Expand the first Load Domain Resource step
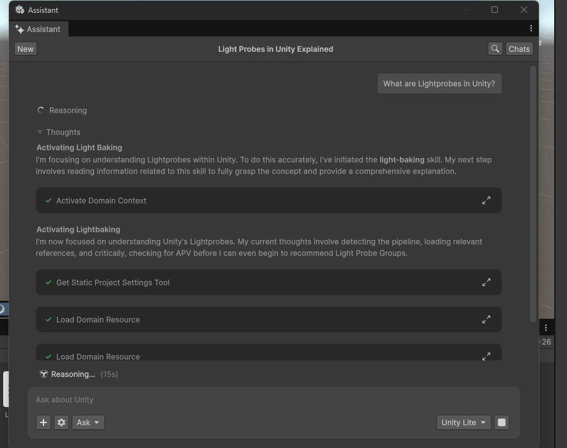567x448 pixels. point(486,319)
